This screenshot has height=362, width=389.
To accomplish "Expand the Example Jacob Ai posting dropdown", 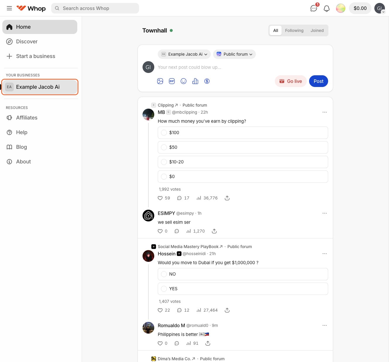I will point(184,54).
